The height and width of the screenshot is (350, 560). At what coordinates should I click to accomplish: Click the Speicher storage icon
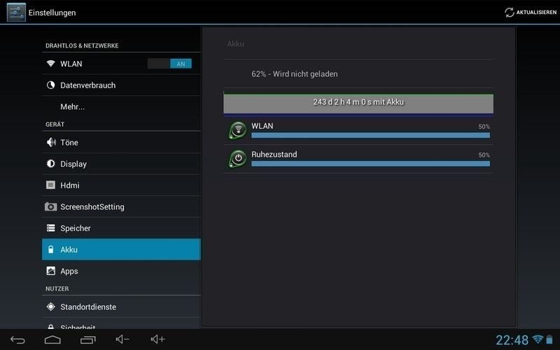click(50, 228)
